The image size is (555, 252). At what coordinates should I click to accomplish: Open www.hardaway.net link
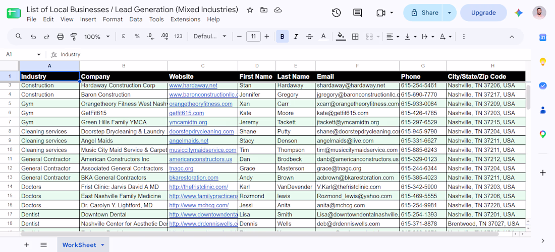point(193,86)
